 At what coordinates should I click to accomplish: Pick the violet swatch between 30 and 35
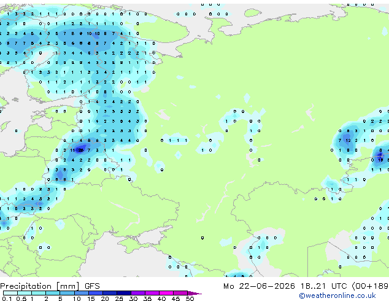click(x=138, y=293)
